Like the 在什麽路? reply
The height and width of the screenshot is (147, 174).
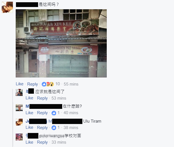pos(29,113)
